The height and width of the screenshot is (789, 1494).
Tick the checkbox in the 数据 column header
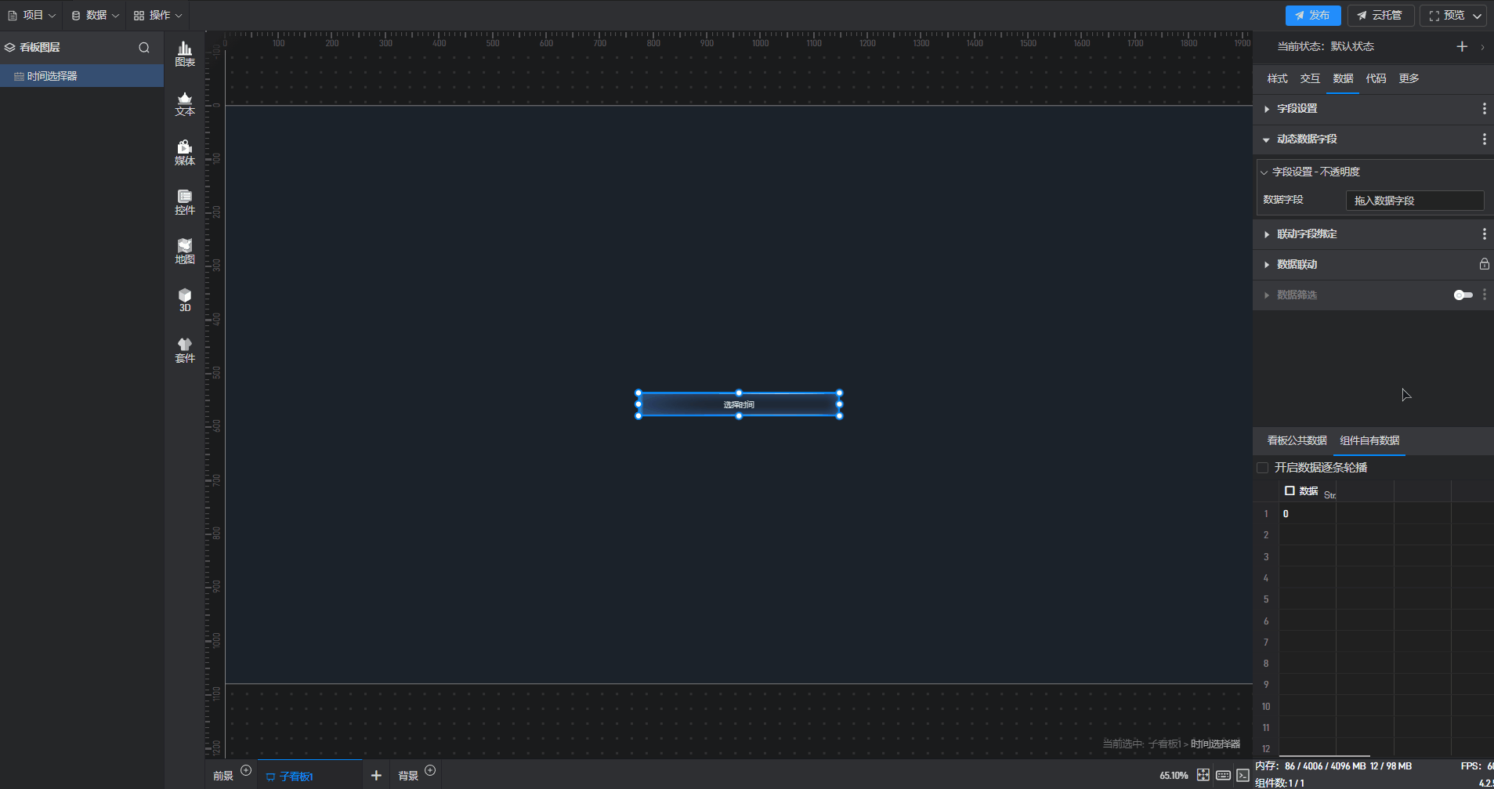[x=1290, y=490]
